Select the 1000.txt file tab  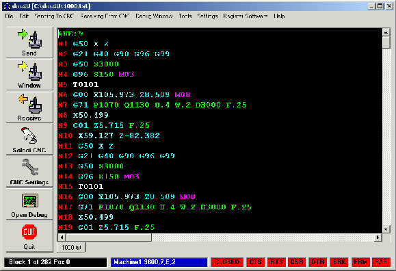click(71, 248)
